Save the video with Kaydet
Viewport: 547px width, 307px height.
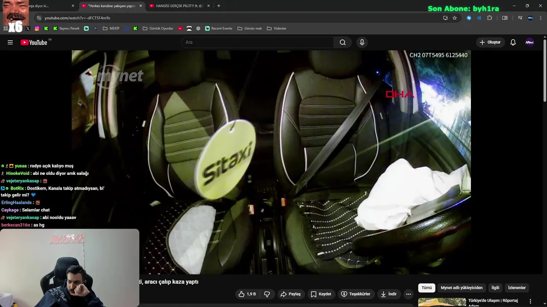click(321, 294)
